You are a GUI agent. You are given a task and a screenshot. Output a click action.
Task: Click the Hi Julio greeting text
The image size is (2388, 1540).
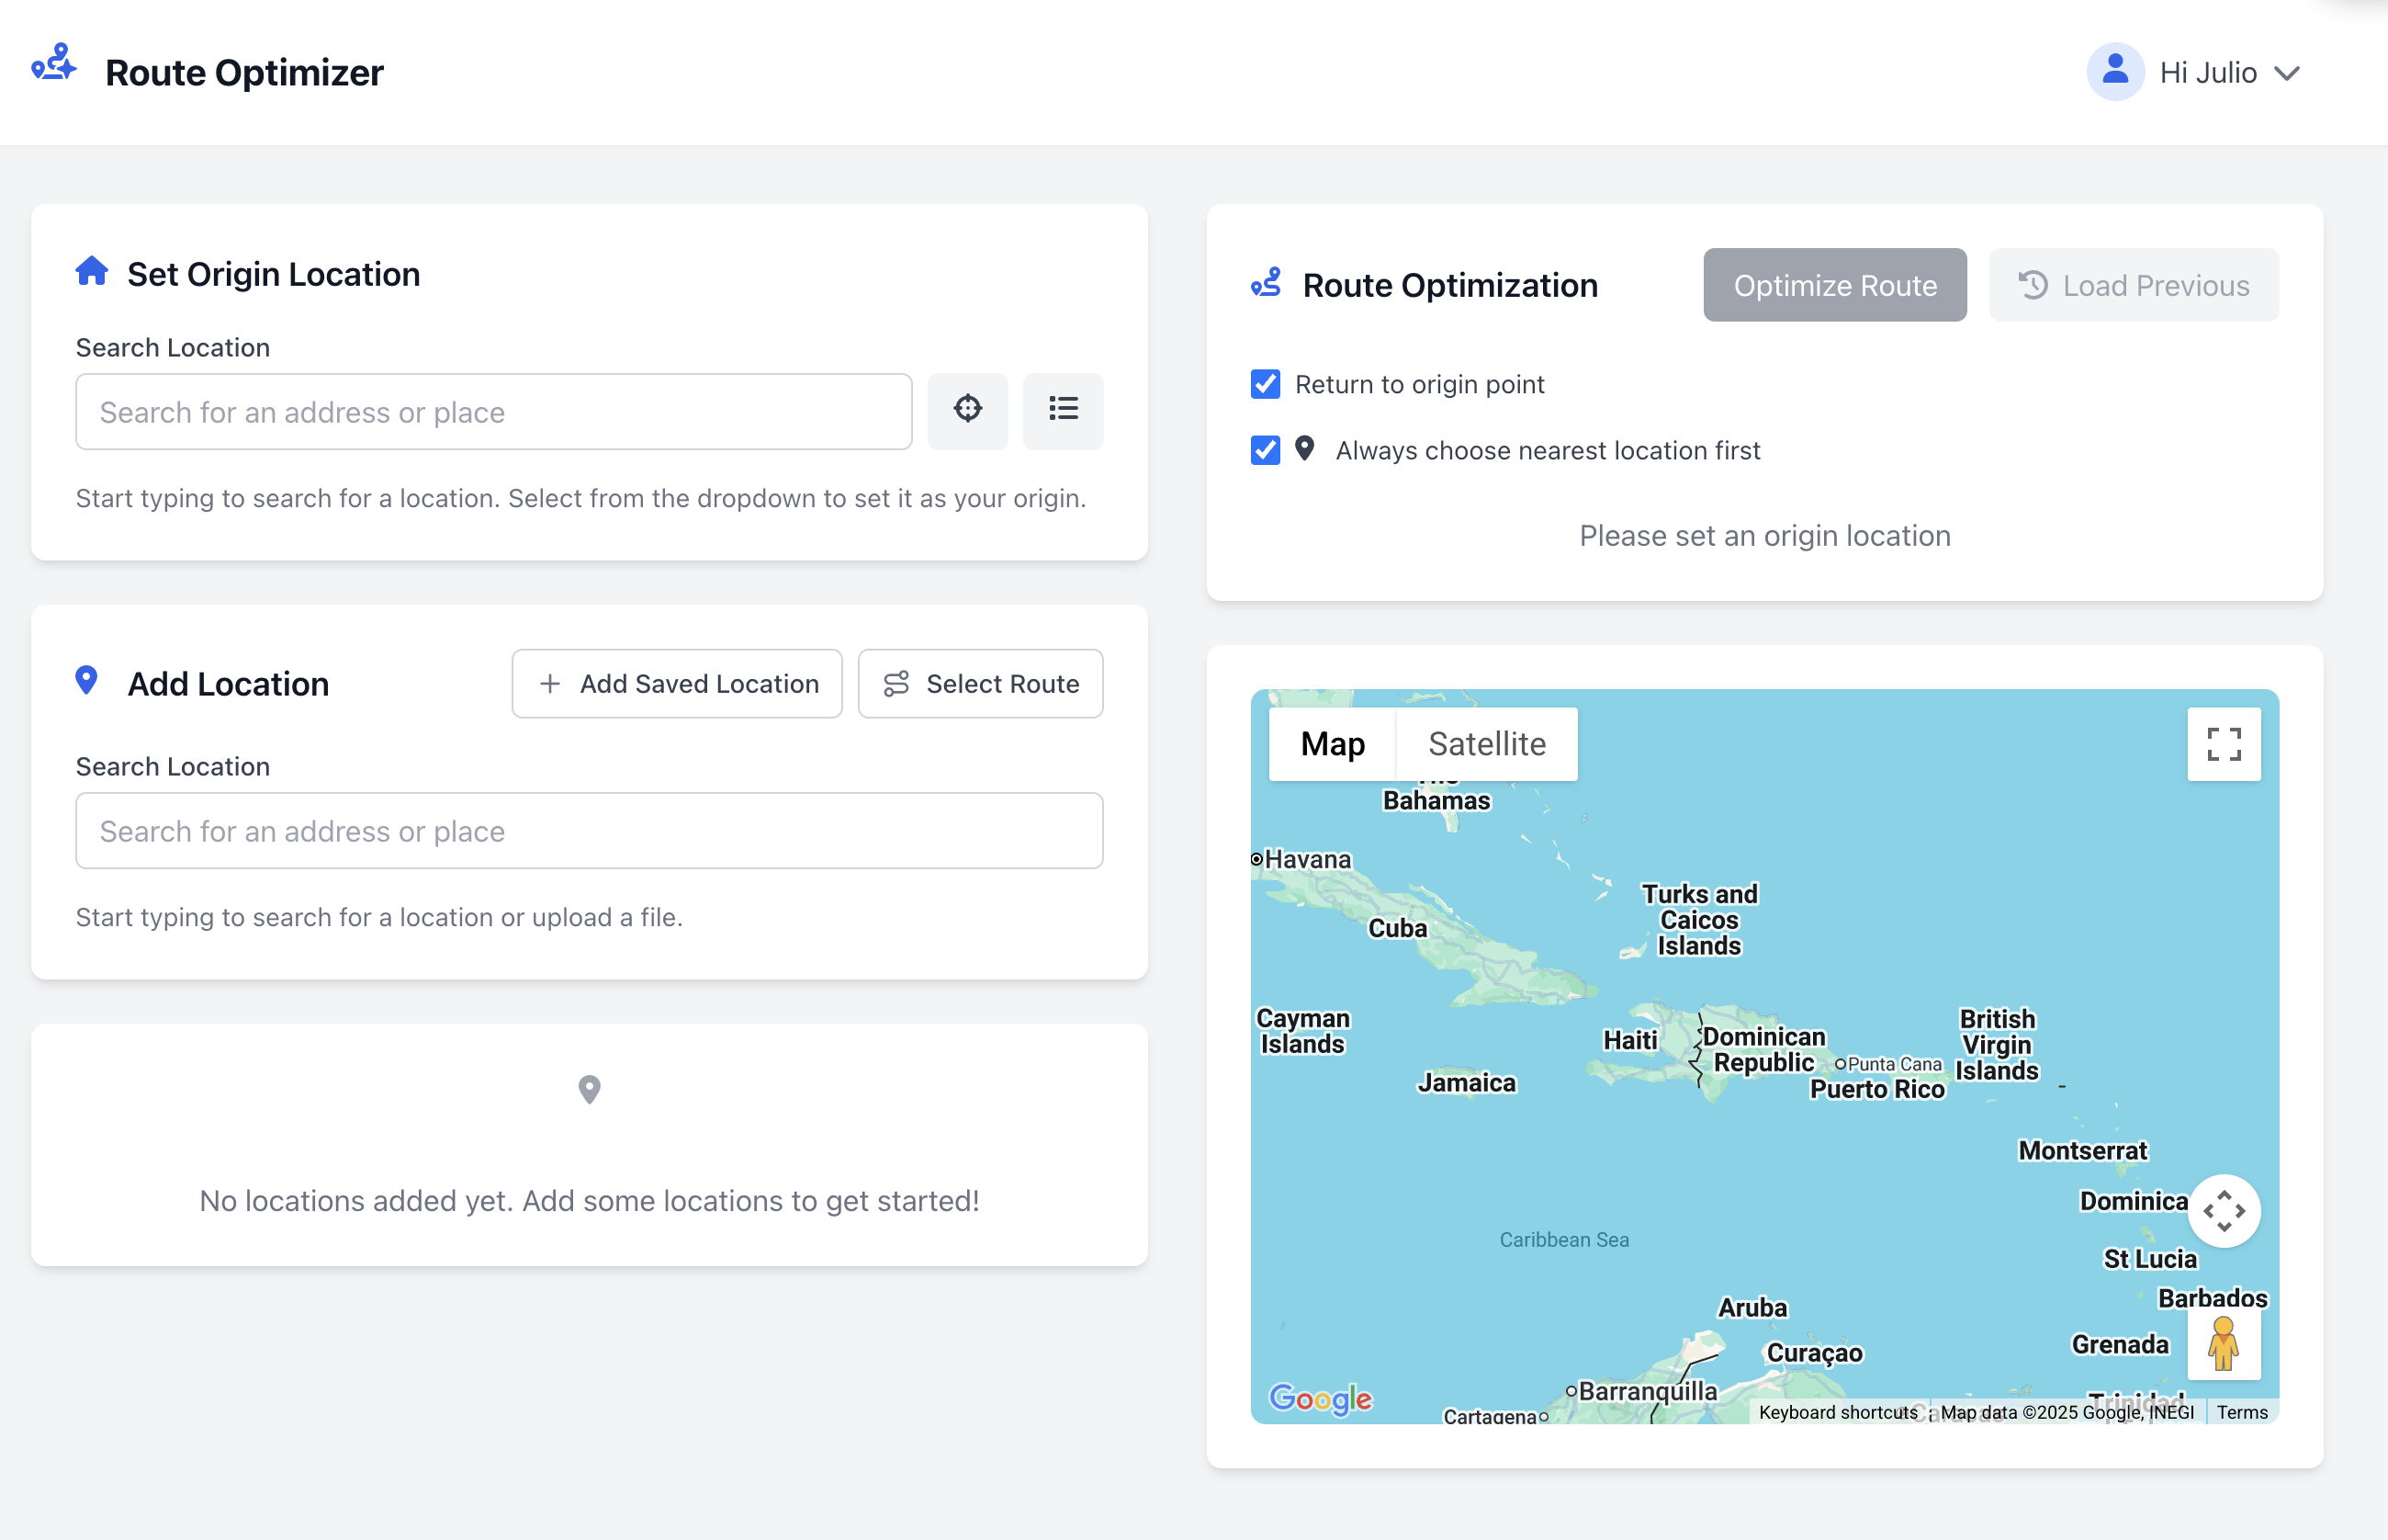coord(2207,72)
